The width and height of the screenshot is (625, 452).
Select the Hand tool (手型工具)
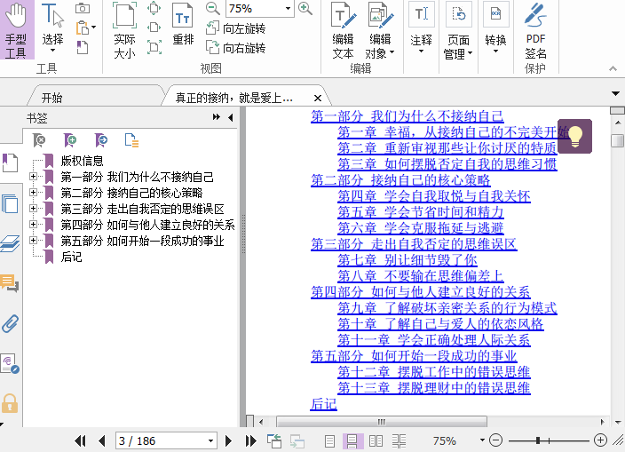16,29
